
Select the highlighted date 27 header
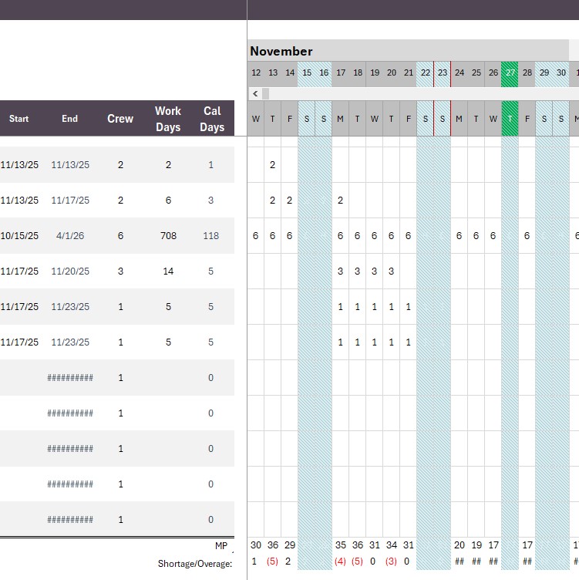[x=510, y=72]
